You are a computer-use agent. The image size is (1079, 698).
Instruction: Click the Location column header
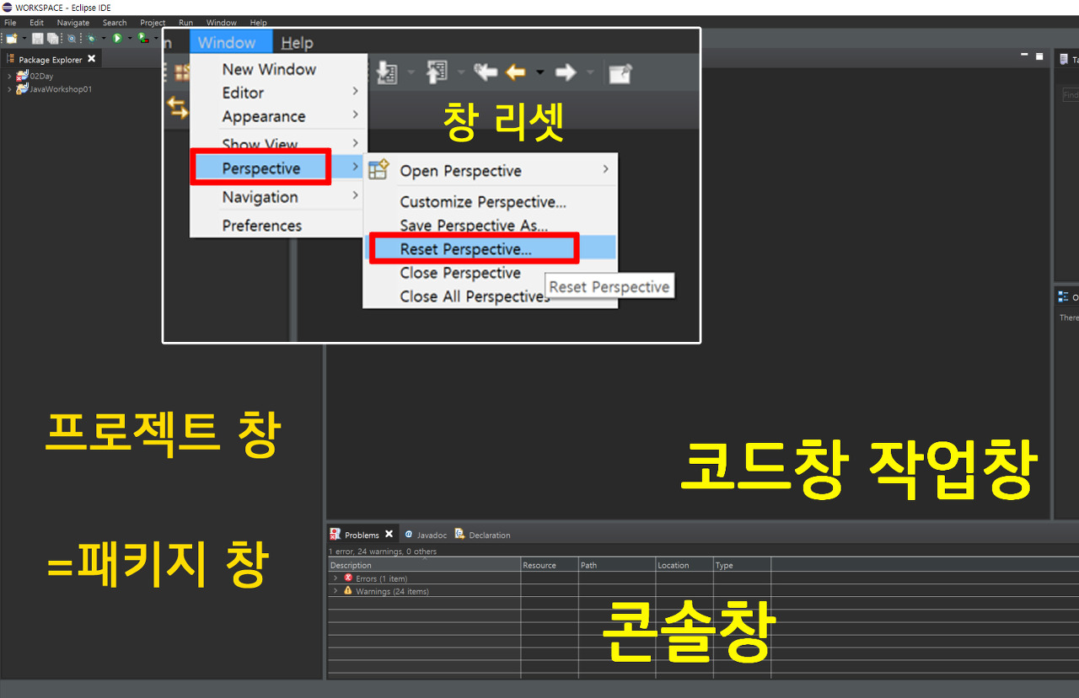point(684,565)
